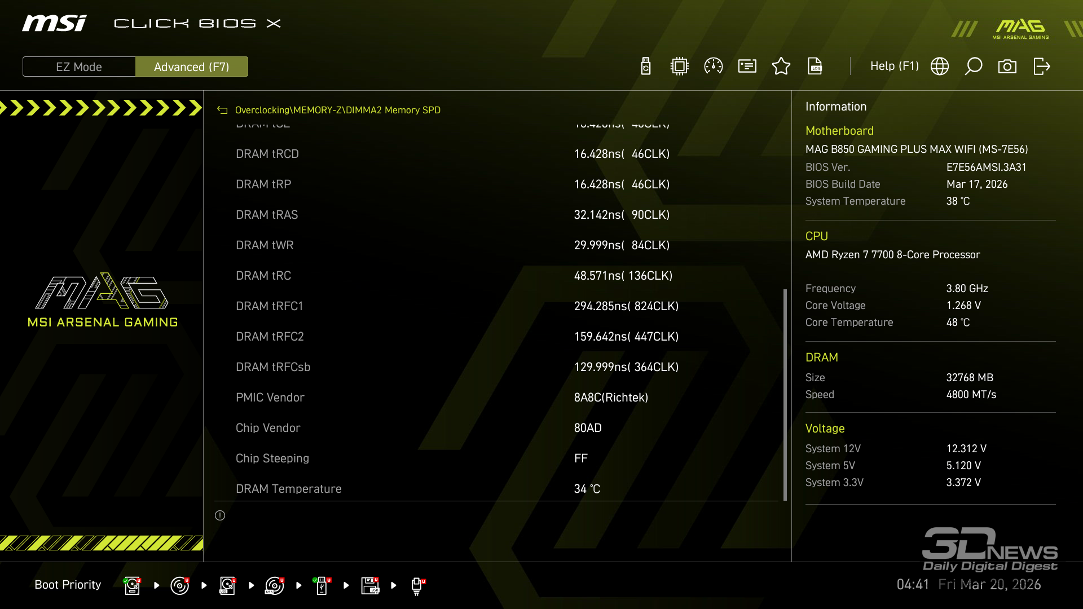Go back via breadcrumb return arrow
Image resolution: width=1083 pixels, height=609 pixels.
point(222,110)
